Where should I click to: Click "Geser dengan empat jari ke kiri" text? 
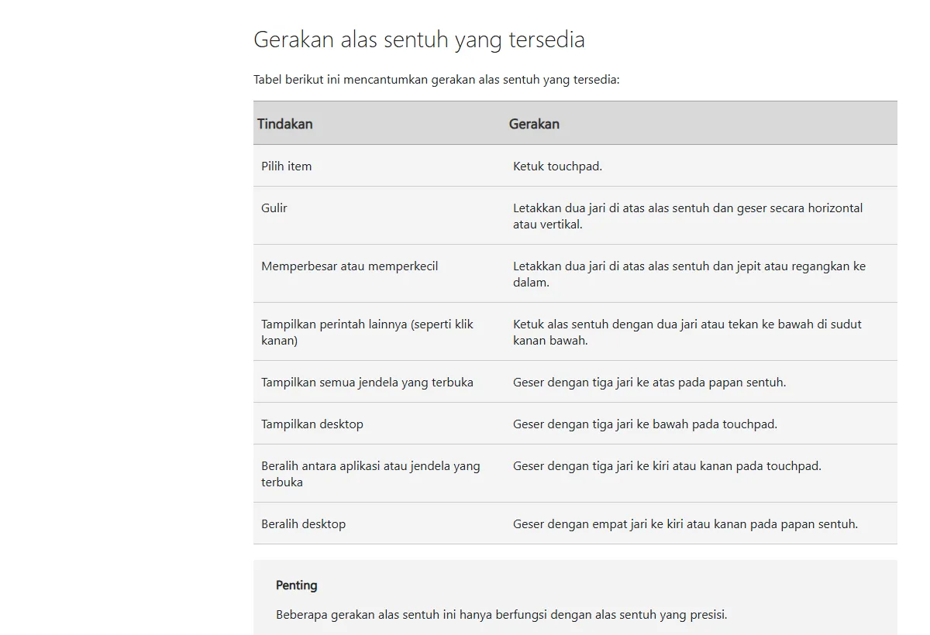click(x=685, y=523)
